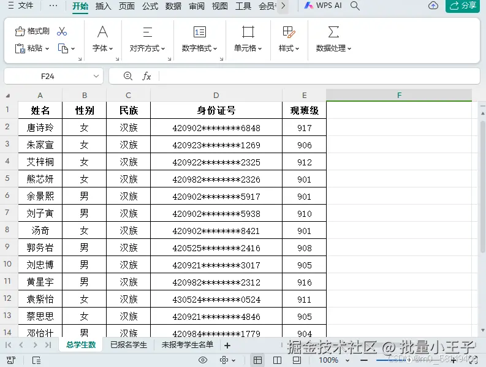
Task: Open alignment group dialog launcher
Action: (x=169, y=59)
